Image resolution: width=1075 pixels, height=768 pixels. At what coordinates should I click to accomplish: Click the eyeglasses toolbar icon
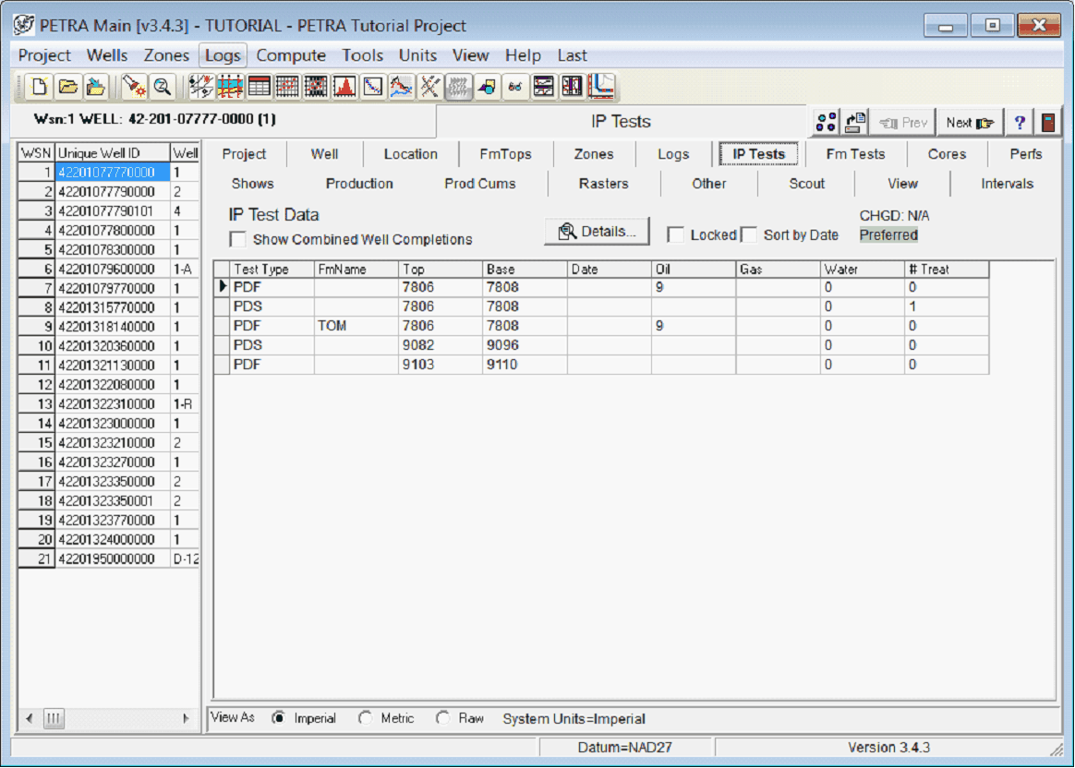(x=516, y=87)
